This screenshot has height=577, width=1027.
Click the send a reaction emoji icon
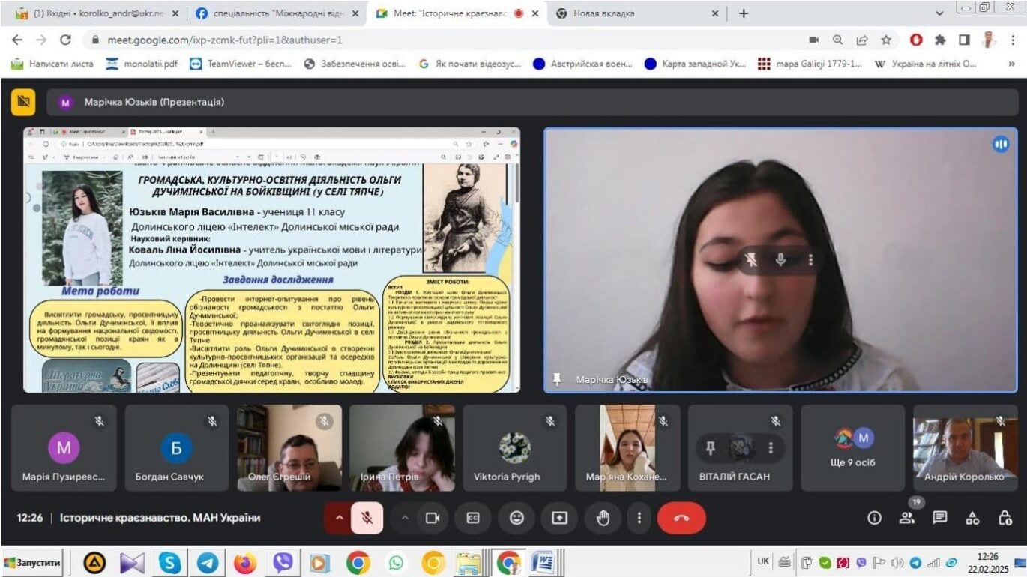(x=516, y=518)
